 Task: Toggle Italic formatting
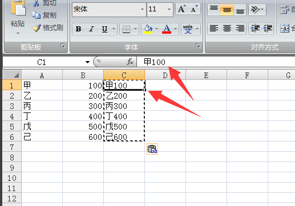92,29
